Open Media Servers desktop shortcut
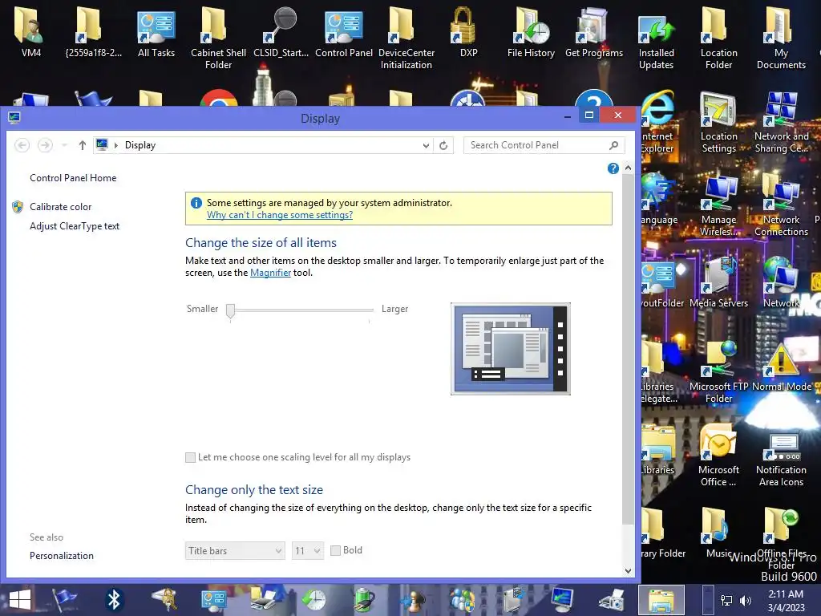Screen dimensions: 821x616 718,283
